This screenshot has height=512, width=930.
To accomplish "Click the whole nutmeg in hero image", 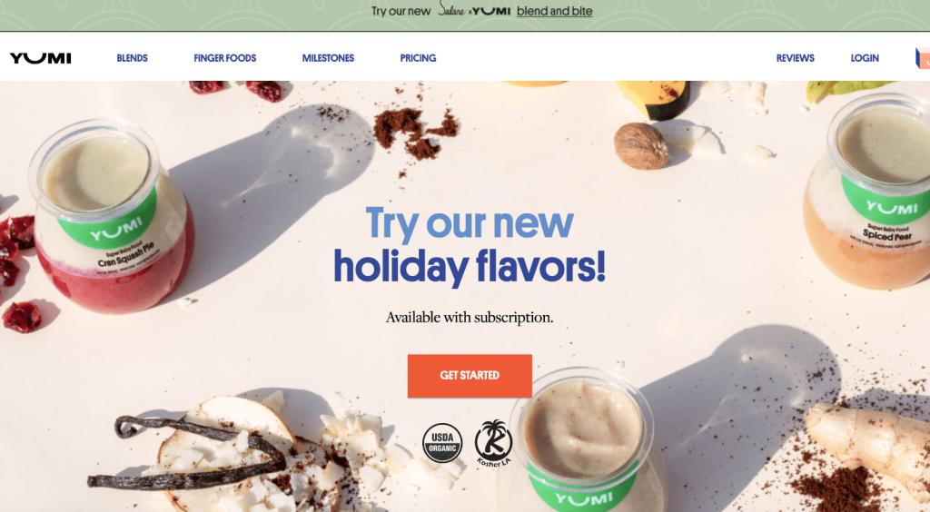I will [641, 146].
